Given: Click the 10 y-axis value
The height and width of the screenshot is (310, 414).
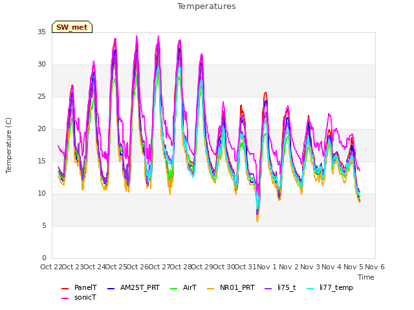Looking at the screenshot, I should tap(41, 194).
